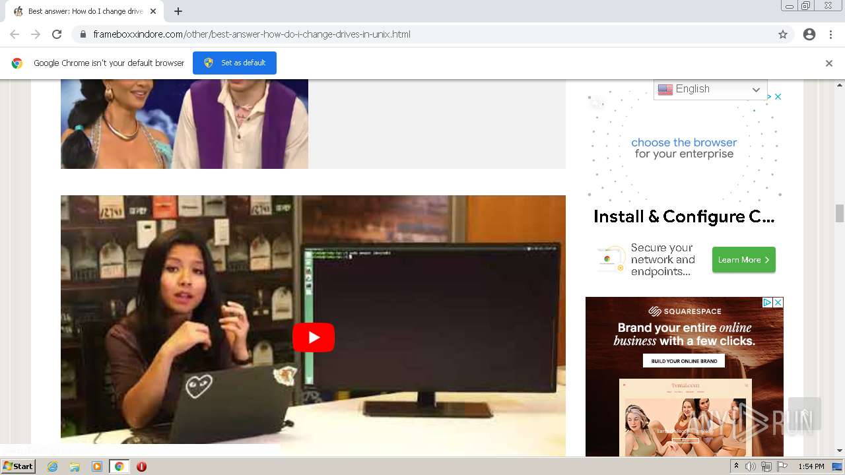Go forward to the next page

[36, 34]
